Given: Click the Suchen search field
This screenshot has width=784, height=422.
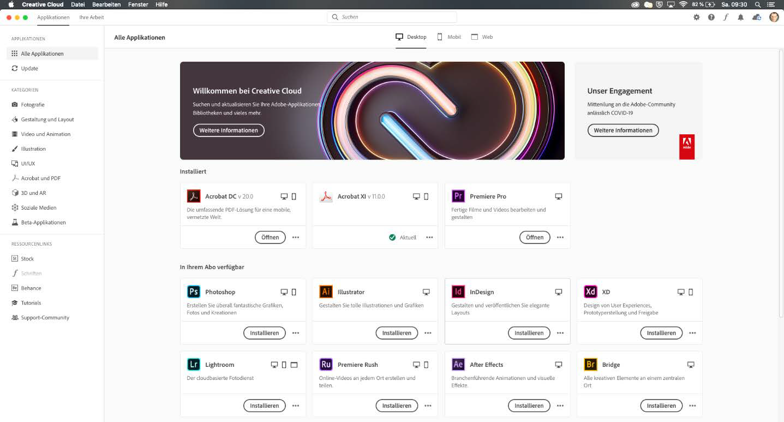Looking at the screenshot, I should (392, 17).
